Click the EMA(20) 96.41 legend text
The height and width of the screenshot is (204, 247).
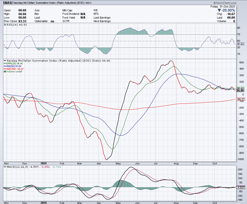pos(15,64)
